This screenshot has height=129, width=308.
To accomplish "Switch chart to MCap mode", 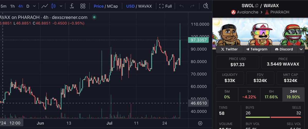I will 113,6.
